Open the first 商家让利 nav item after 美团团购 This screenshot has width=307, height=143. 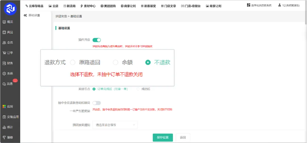pos(128,6)
